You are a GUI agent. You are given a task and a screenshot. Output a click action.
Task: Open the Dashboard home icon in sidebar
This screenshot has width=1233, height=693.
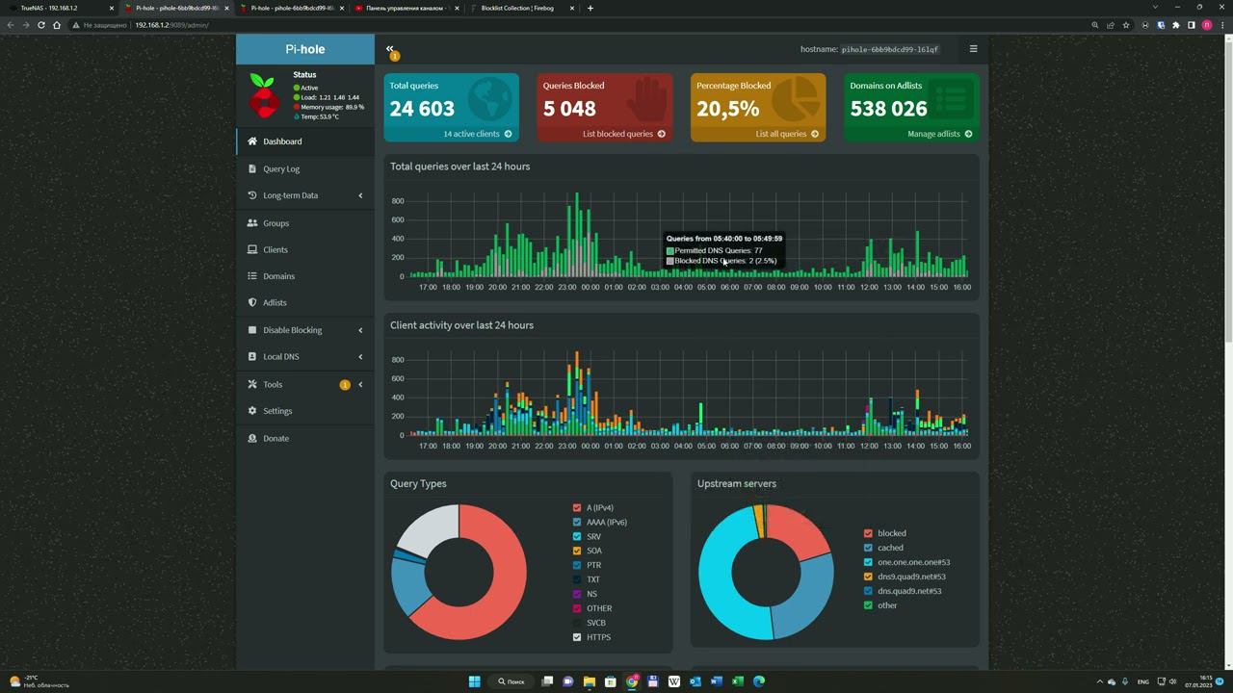(252, 141)
